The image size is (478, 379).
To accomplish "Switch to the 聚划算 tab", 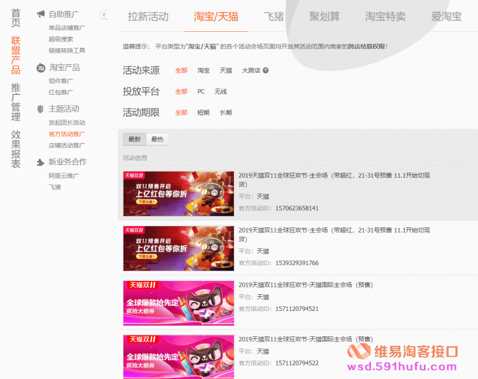I will click(x=324, y=16).
